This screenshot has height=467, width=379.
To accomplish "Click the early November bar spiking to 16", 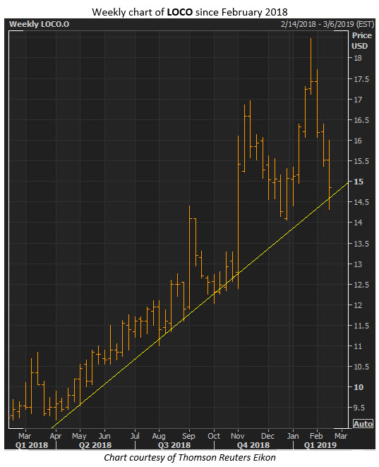I will [x=239, y=212].
